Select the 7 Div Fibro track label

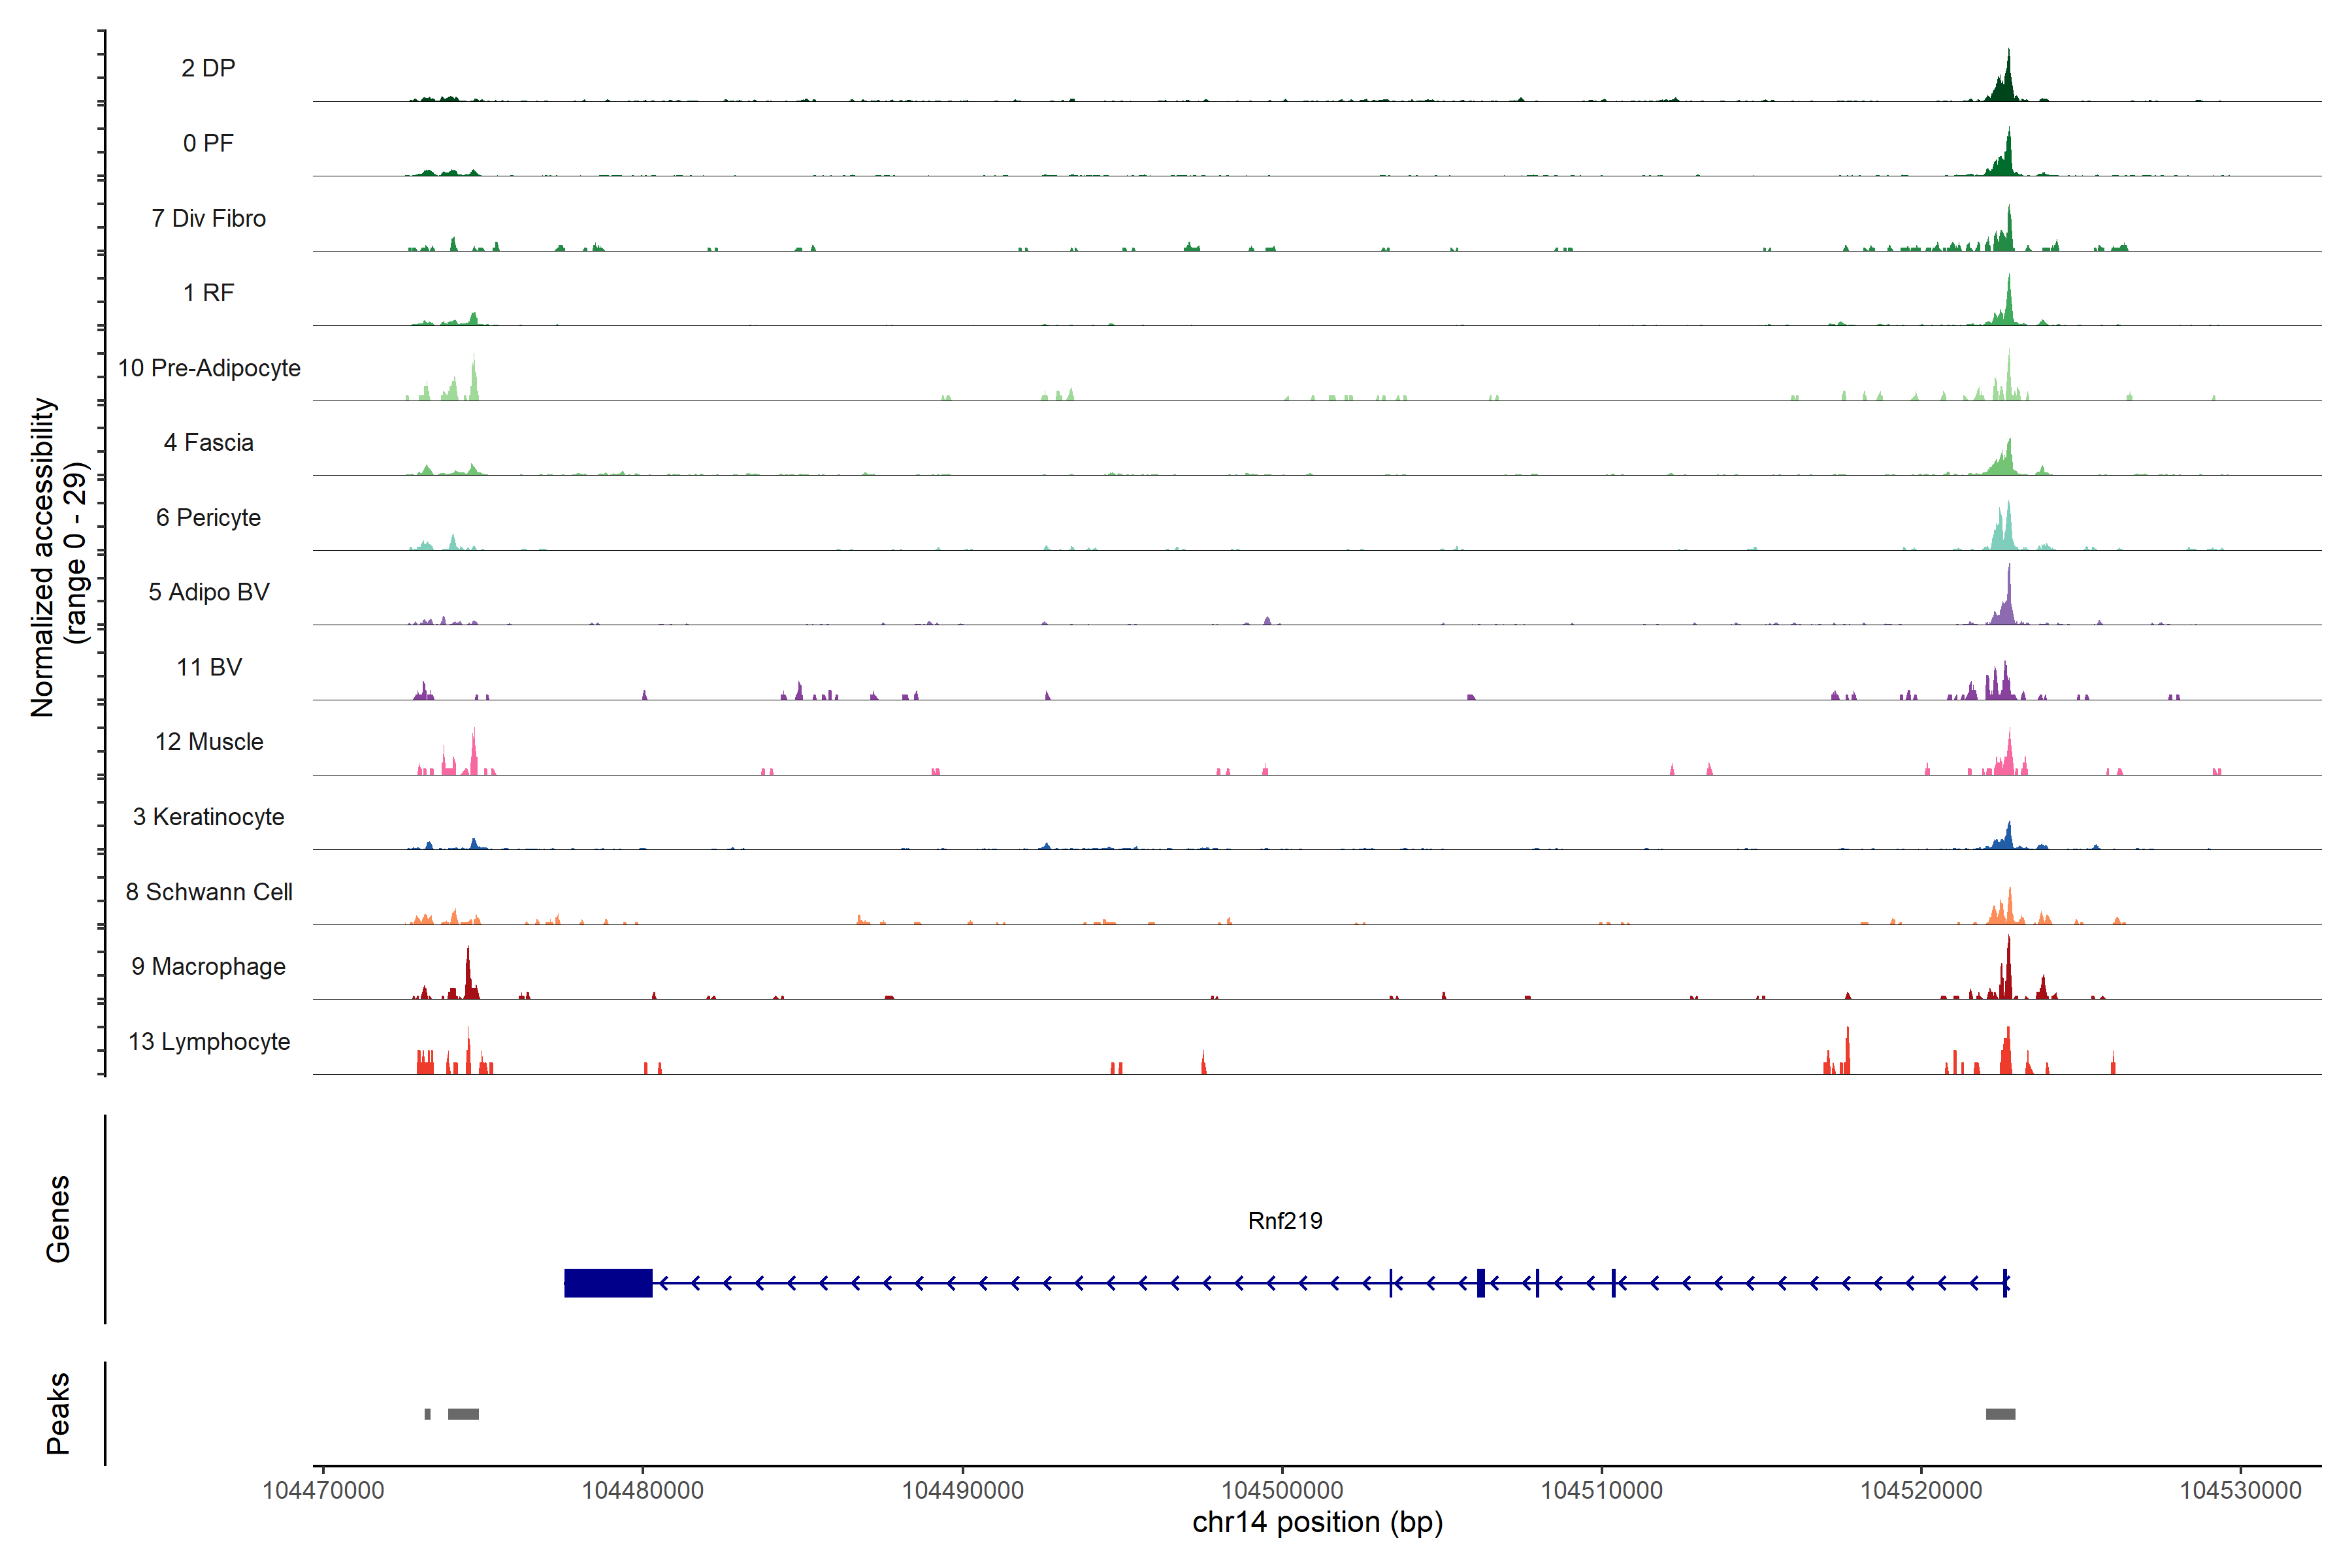pyautogui.click(x=208, y=218)
